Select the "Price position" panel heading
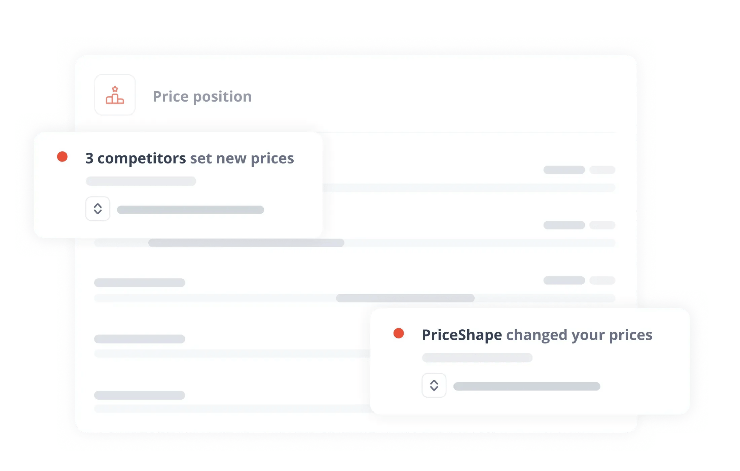Image resolution: width=740 pixels, height=471 pixels. tap(202, 97)
